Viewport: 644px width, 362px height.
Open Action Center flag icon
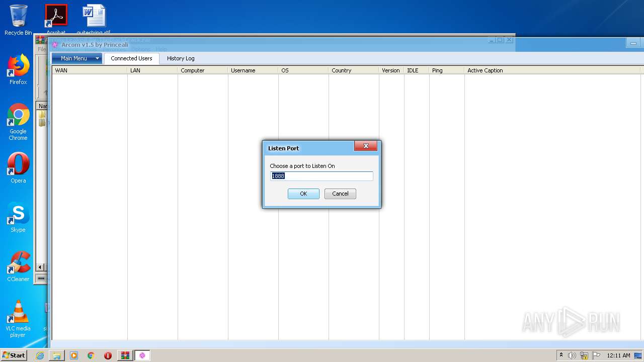tap(596, 355)
